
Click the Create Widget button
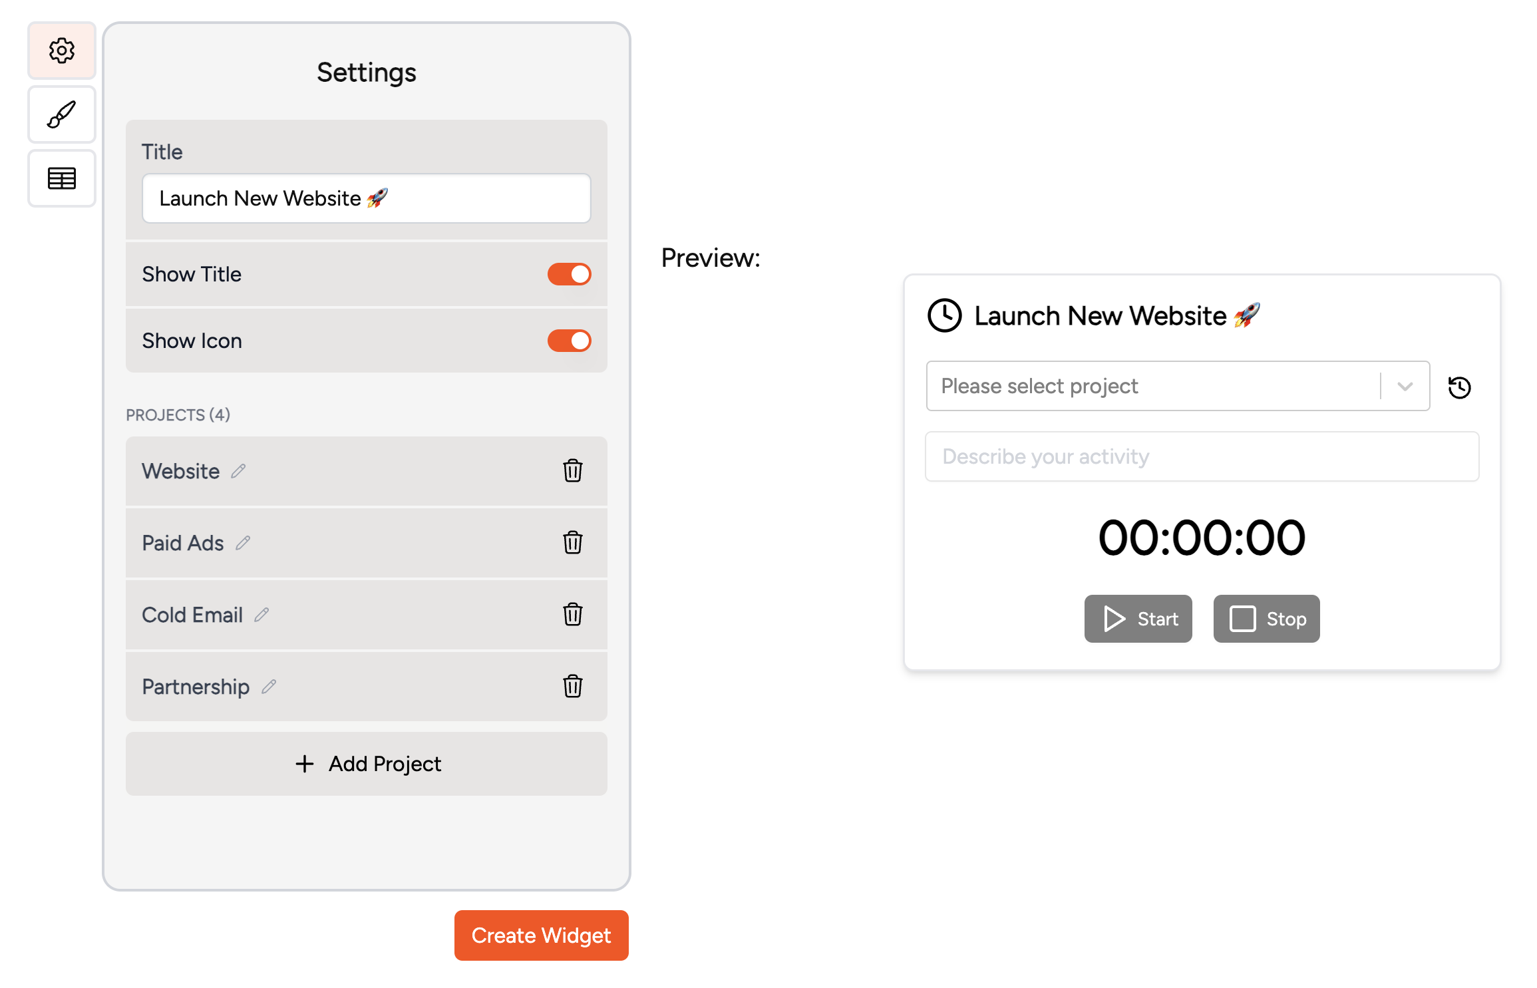click(x=540, y=935)
